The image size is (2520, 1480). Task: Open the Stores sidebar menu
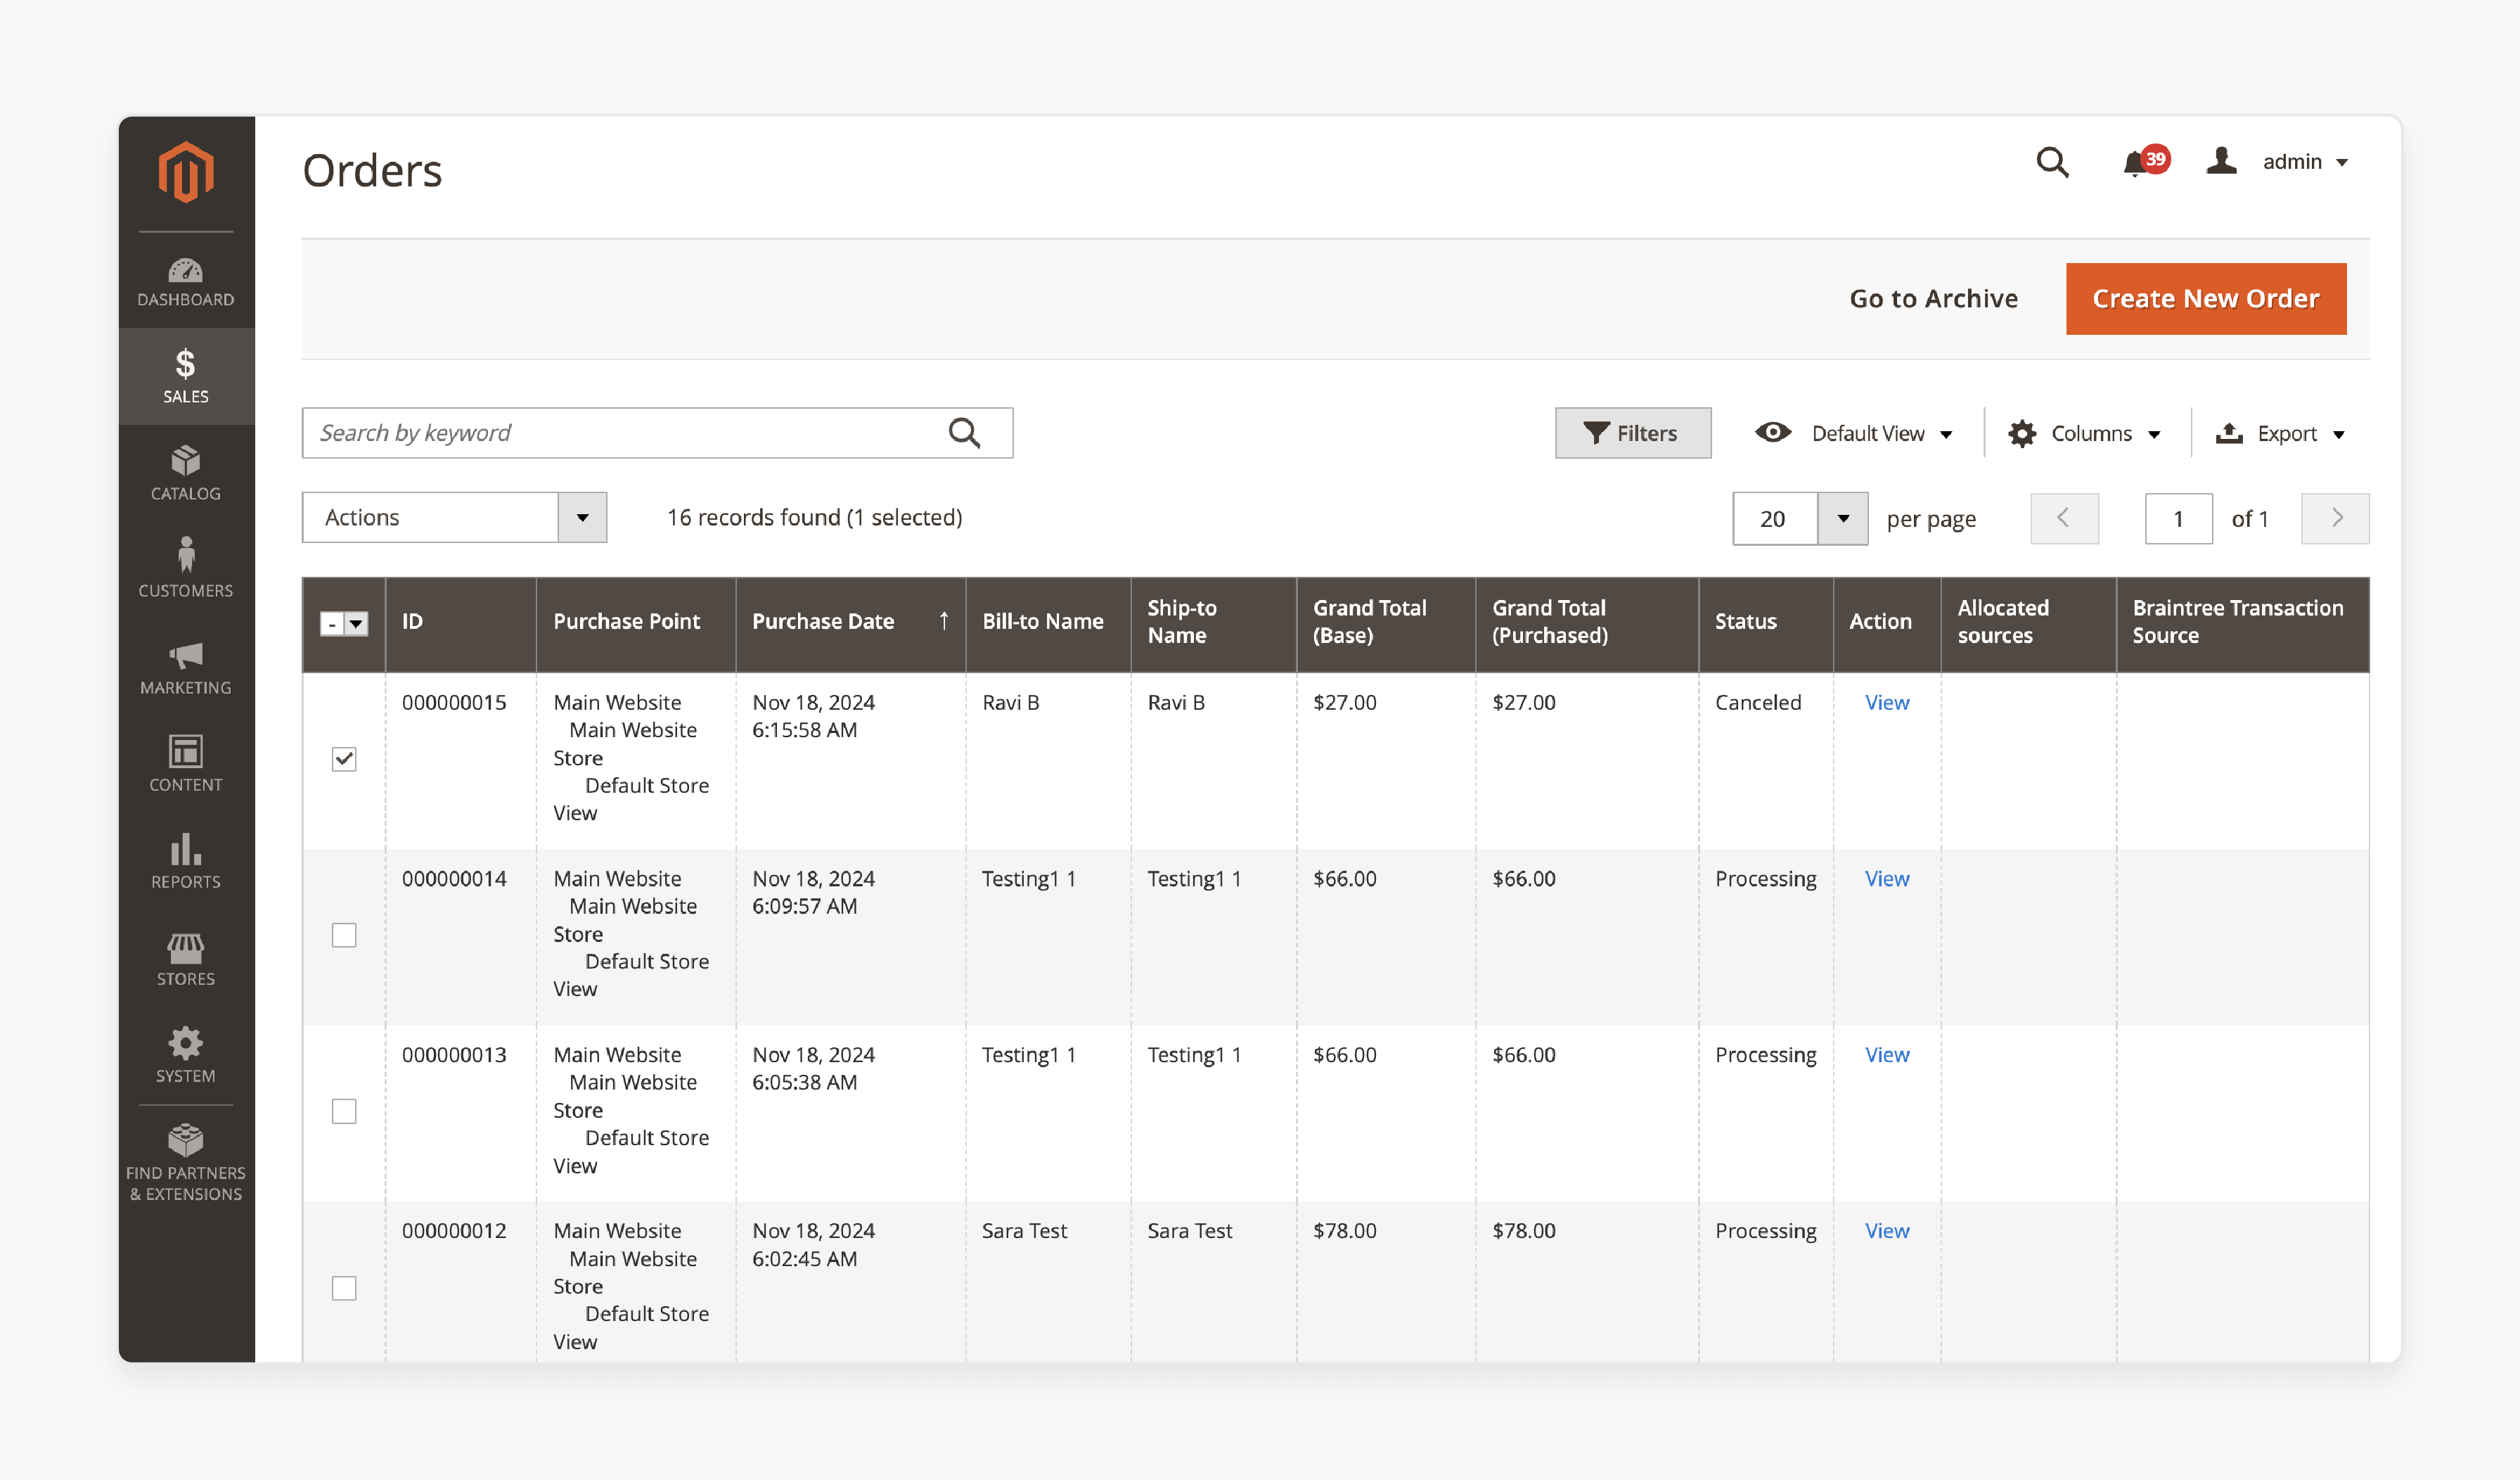tap(186, 959)
